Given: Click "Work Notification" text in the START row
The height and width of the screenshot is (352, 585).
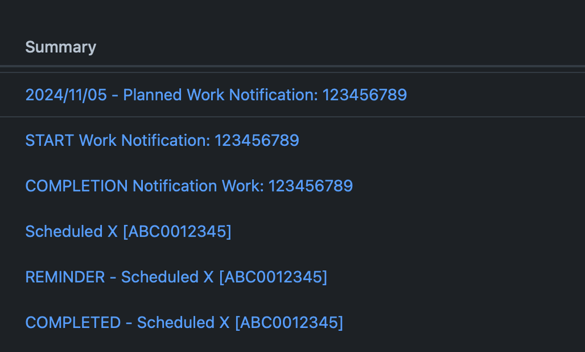Looking at the screenshot, I should 144,141.
